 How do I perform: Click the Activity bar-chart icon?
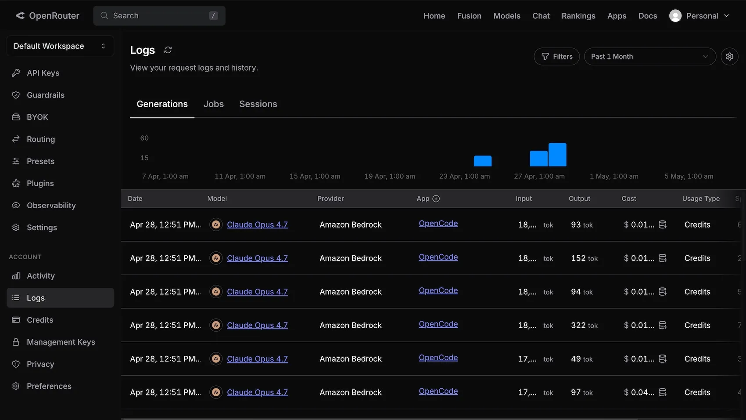point(16,276)
